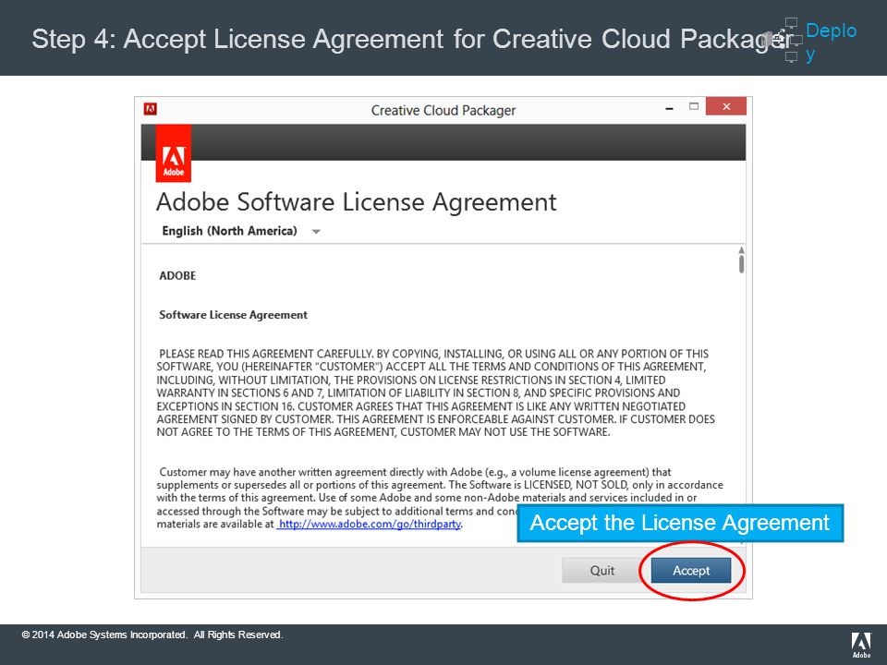Click the Quit button

[x=601, y=570]
